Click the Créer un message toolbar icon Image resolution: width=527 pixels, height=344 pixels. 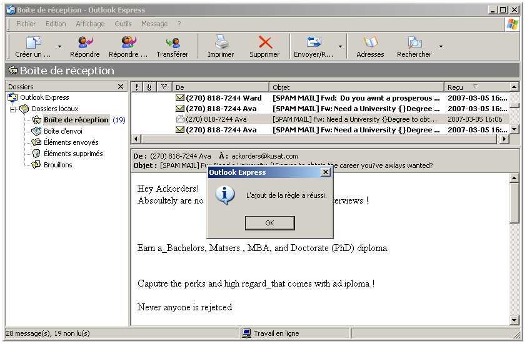pyautogui.click(x=33, y=42)
